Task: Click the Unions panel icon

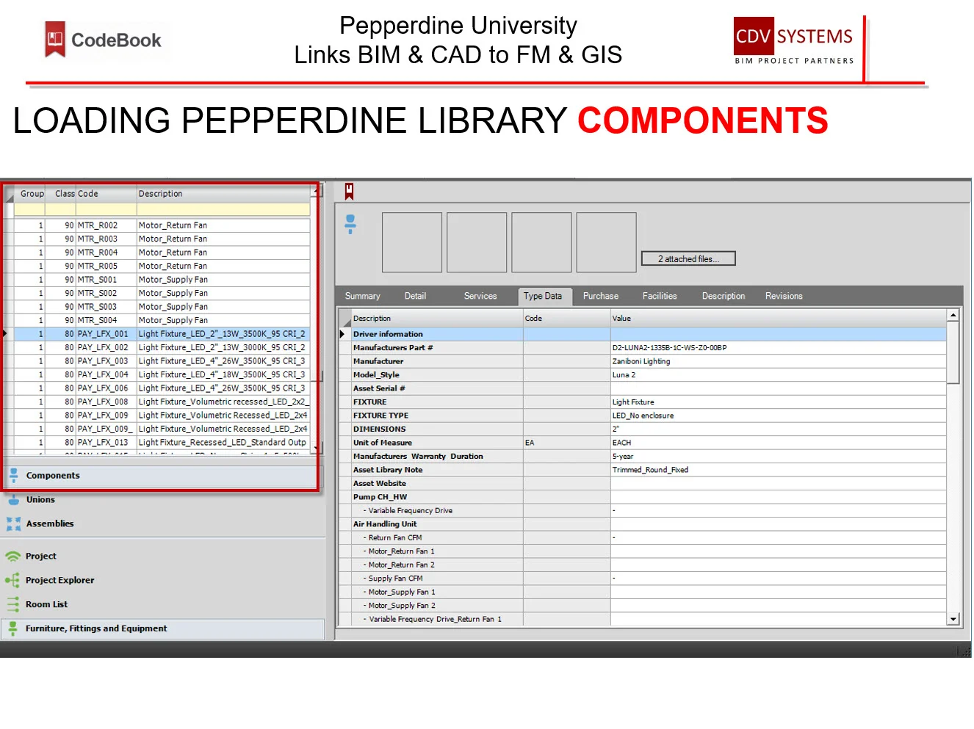Action: [13, 500]
